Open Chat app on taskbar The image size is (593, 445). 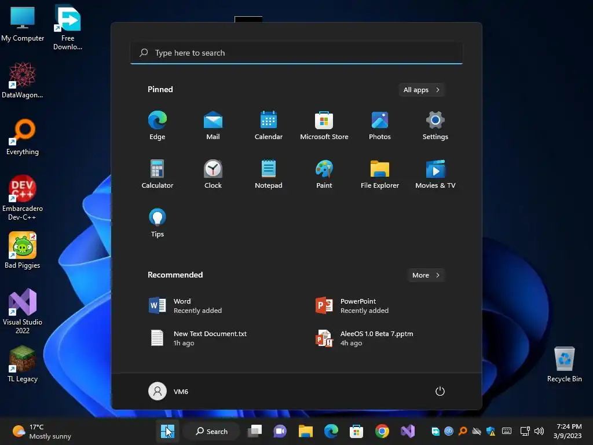pyautogui.click(x=280, y=431)
